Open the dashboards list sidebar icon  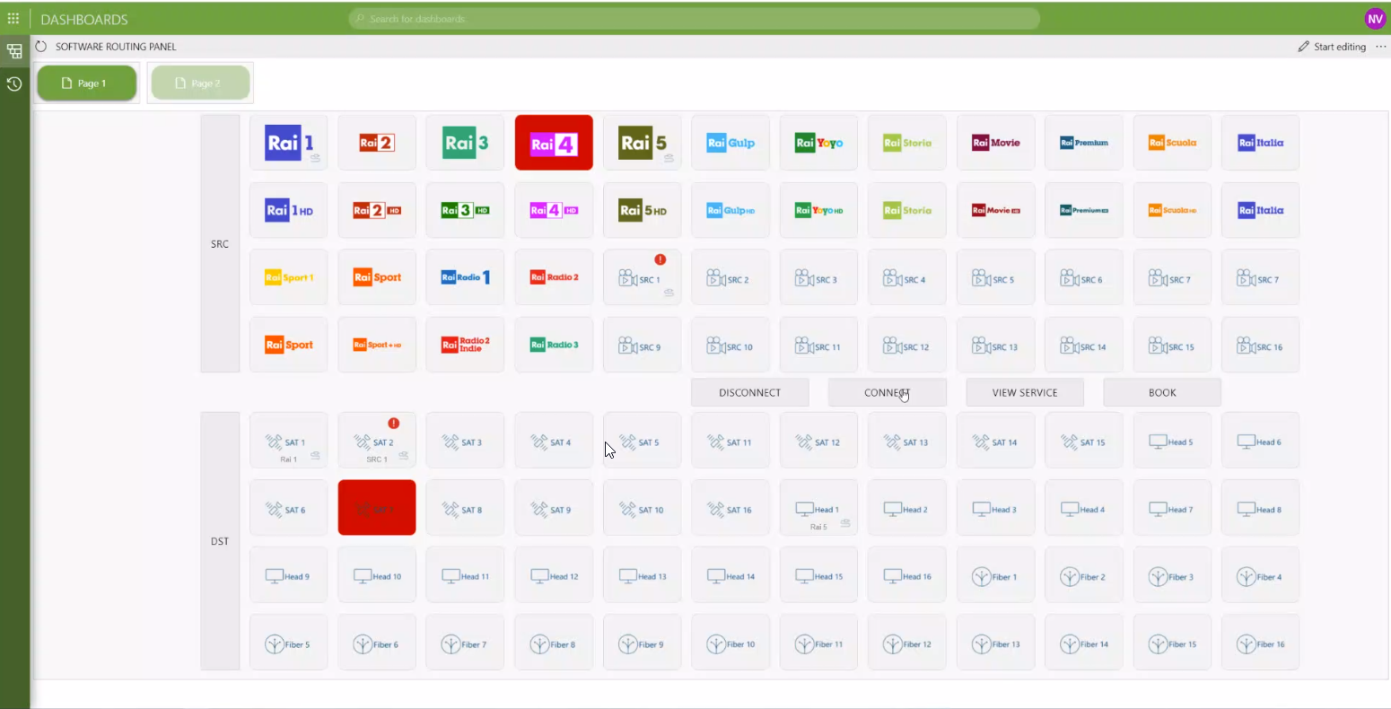14,51
